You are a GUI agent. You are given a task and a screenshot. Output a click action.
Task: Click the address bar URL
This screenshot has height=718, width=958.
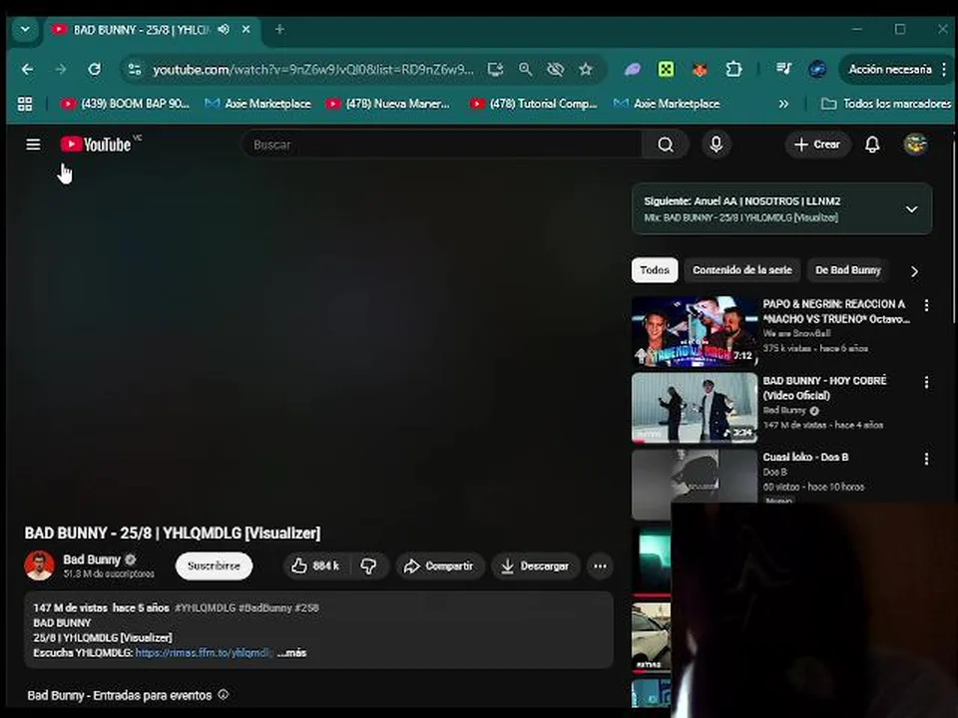[x=312, y=70]
